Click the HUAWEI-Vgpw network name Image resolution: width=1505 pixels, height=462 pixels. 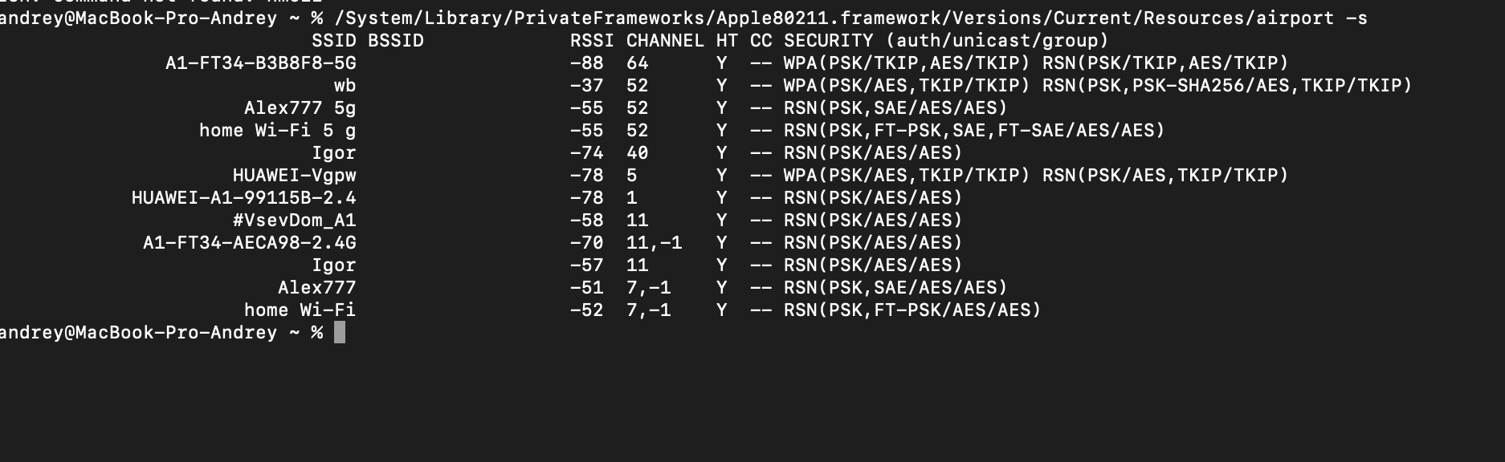point(295,176)
